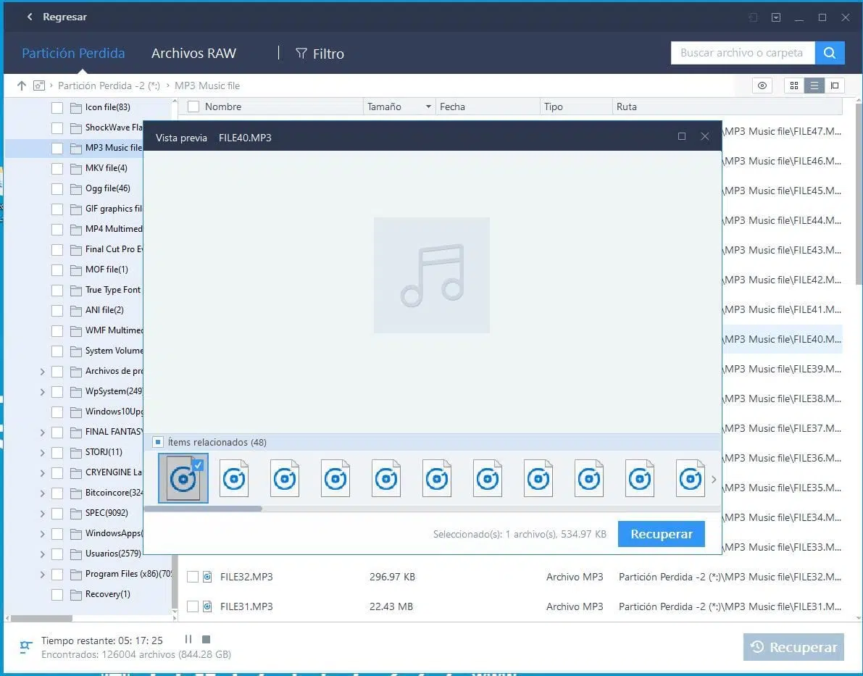Toggle the preview eye icon

762,85
